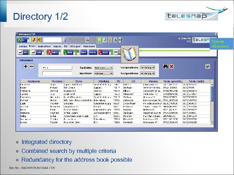234x175 pixels.
Task: Click the icon at far right of Adressbuch panel
Action: click(x=208, y=66)
